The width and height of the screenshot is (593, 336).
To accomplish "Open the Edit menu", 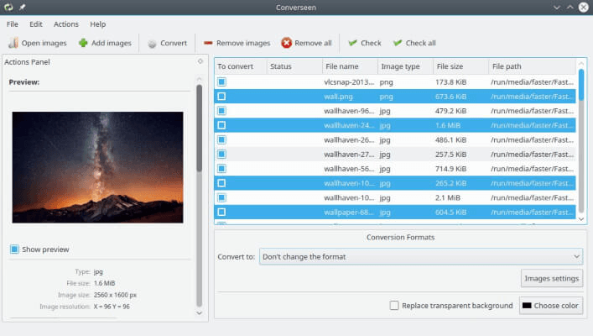I will click(x=36, y=24).
